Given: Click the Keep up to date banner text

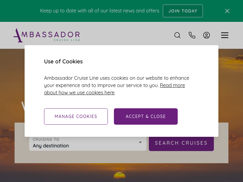Looking at the screenshot, I should [100, 11].
